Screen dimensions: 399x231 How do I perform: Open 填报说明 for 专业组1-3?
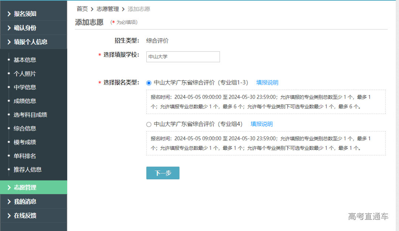[267, 83]
